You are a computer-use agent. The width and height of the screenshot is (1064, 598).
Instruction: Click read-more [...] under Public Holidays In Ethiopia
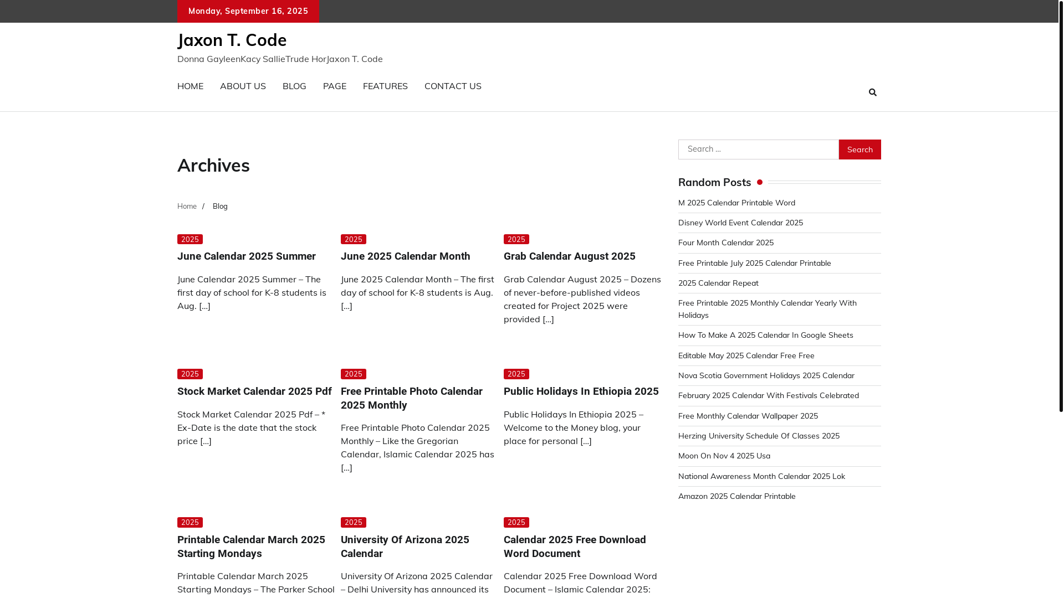586,441
